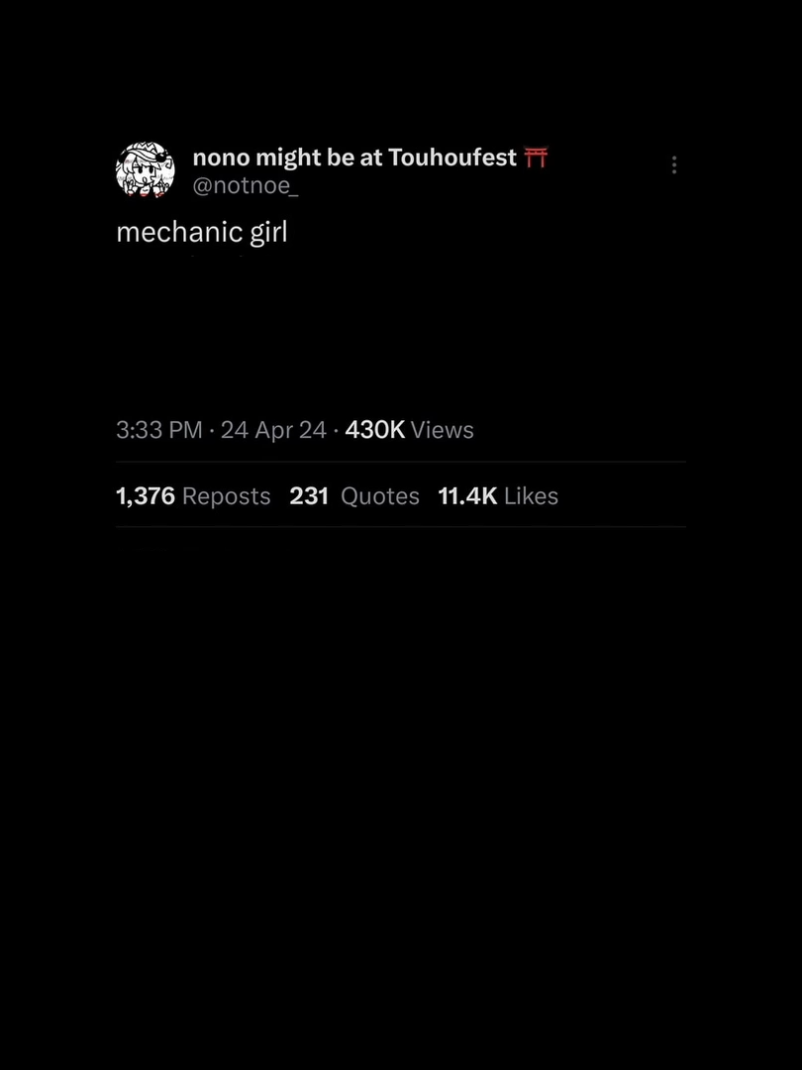Click the word 'mechanic' in the tweet
This screenshot has width=802, height=1070.
180,233
